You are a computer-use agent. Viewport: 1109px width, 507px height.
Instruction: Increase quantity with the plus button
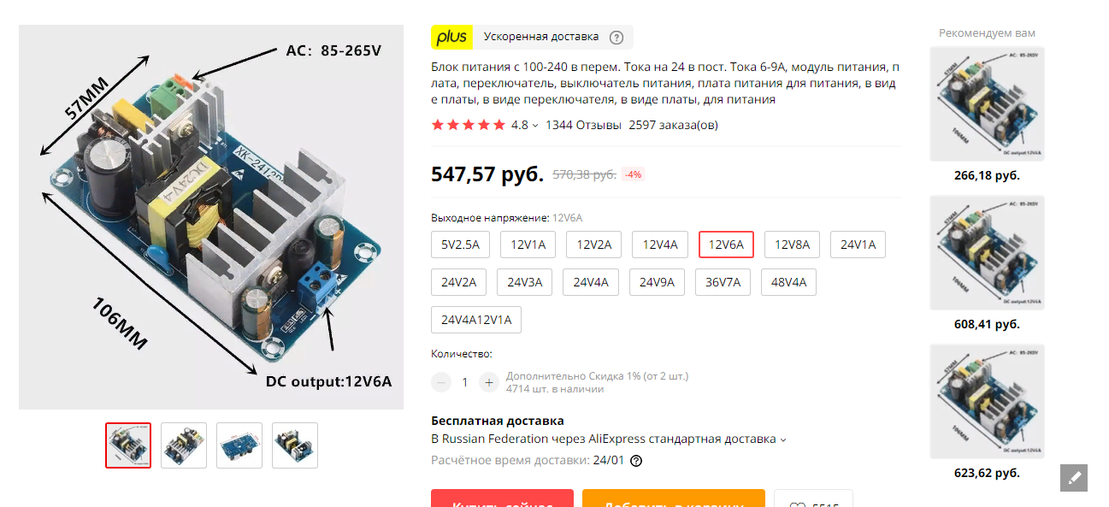pos(488,382)
